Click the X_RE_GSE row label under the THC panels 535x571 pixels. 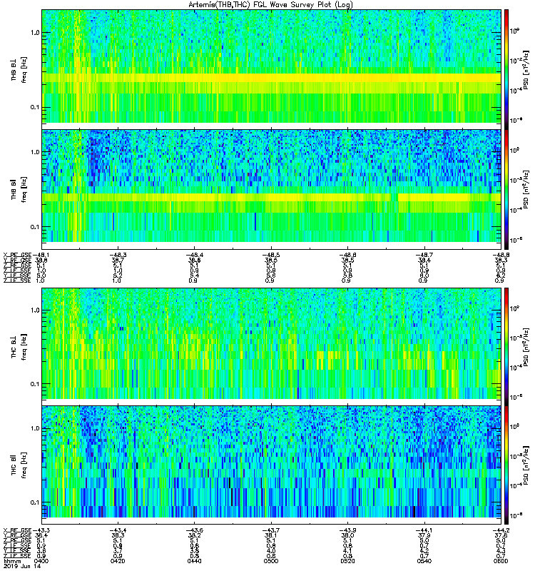[x=17, y=530]
